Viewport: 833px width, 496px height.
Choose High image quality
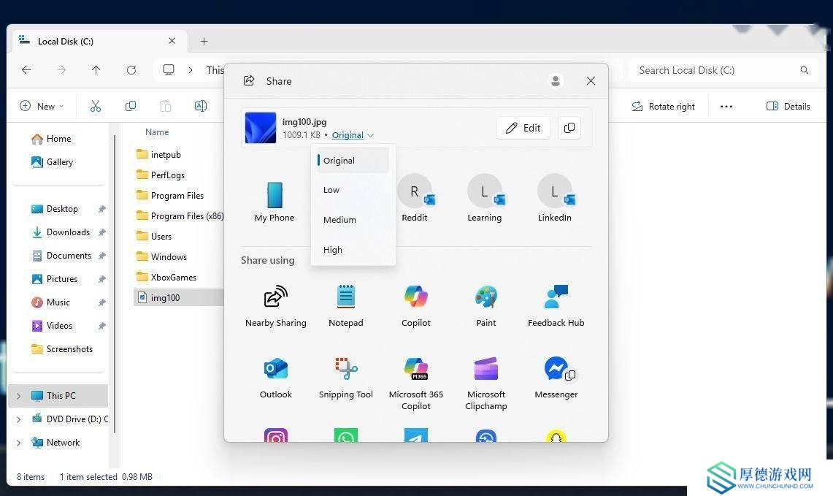[353, 249]
